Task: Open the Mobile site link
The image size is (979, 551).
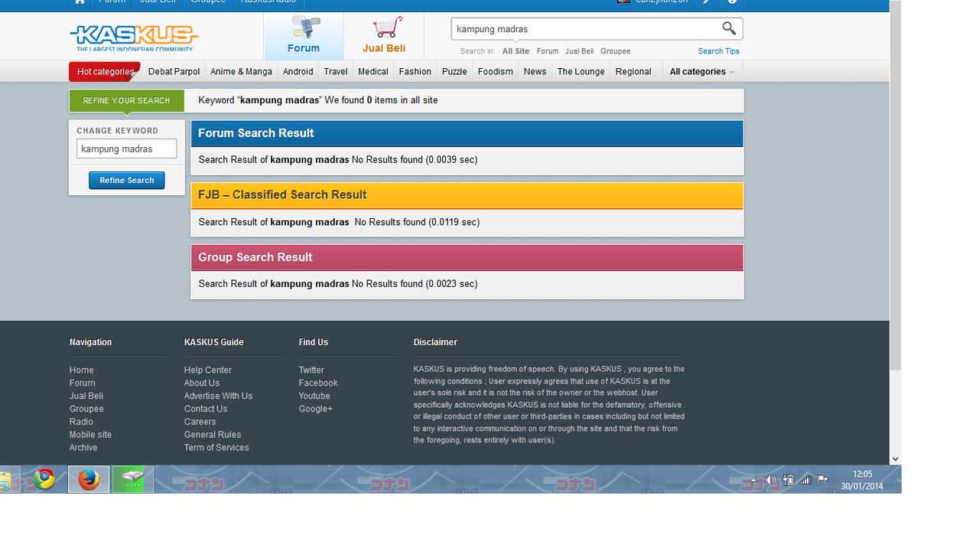Action: (90, 435)
